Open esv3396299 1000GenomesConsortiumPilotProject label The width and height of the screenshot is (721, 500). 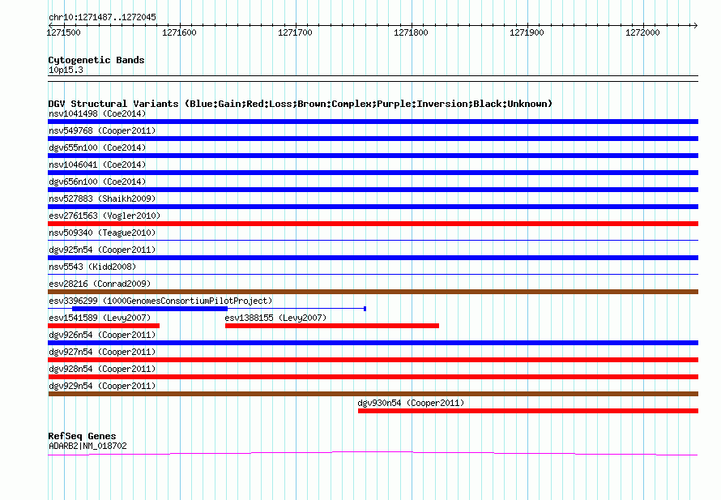(x=160, y=301)
